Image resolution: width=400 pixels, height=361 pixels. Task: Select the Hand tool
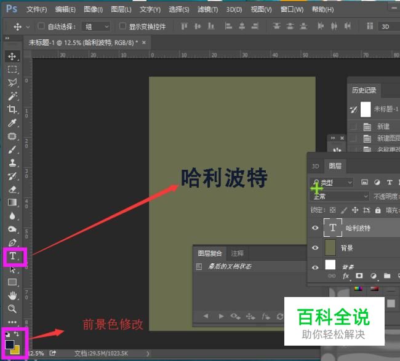[x=12, y=296]
